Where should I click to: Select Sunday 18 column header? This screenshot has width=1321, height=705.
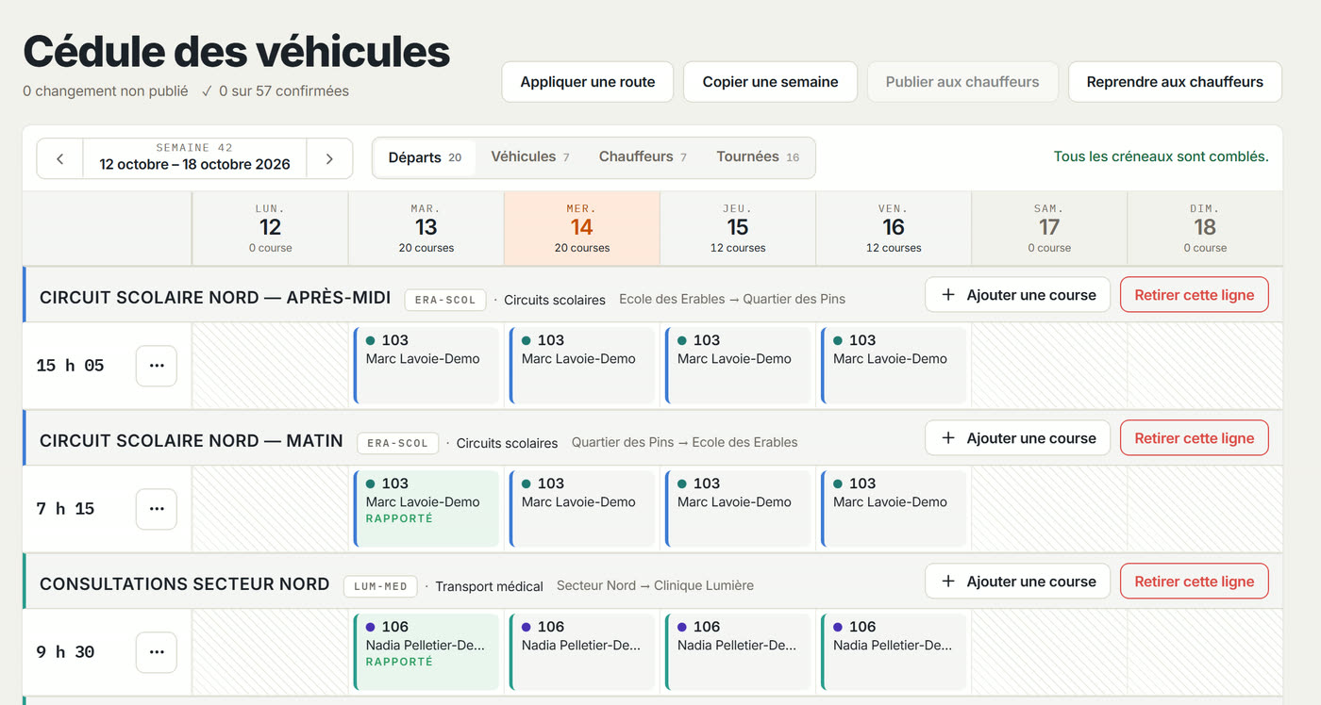[1205, 229]
